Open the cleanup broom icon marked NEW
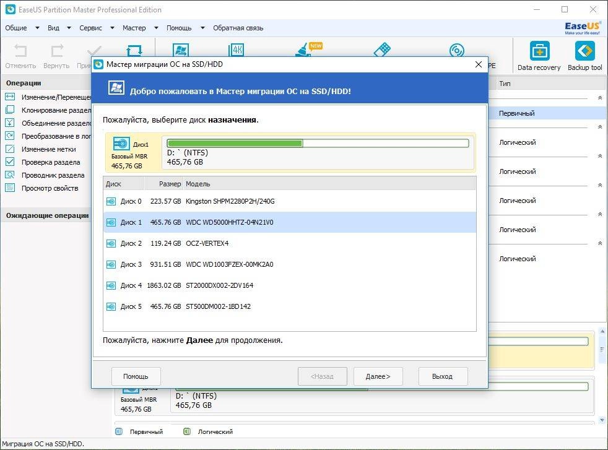Viewport: 608px width, 450px height. 309,50
